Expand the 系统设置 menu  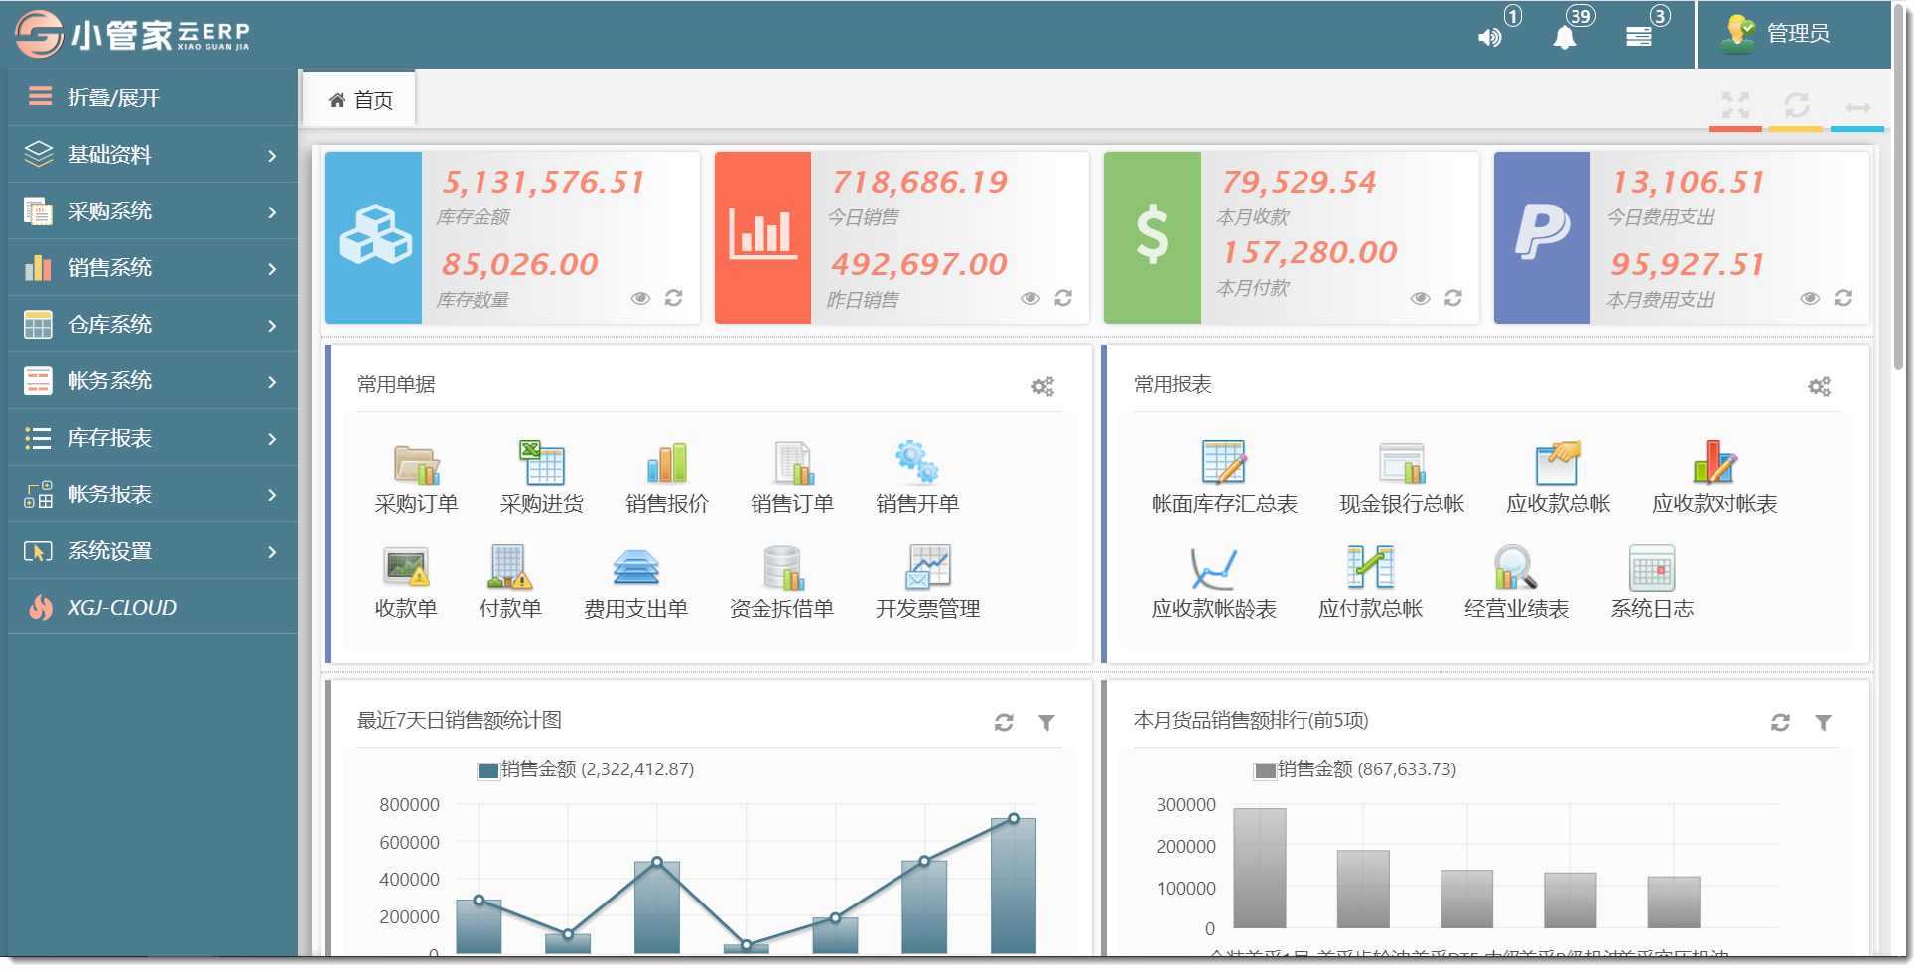click(x=153, y=550)
